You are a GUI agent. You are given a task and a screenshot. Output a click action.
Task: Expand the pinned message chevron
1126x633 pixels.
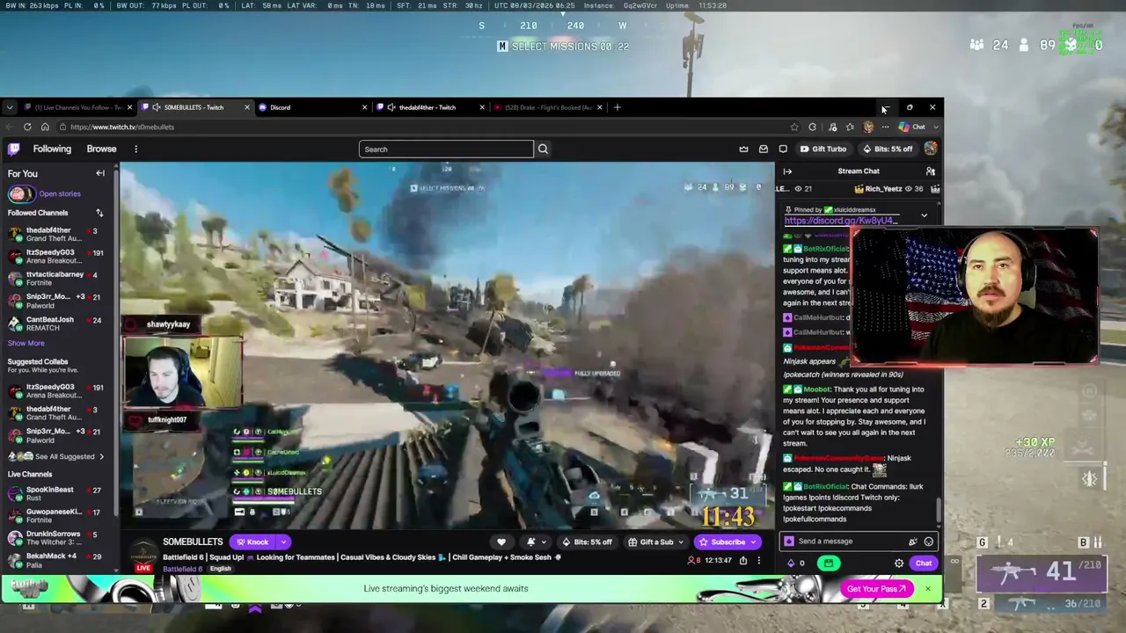click(x=924, y=215)
